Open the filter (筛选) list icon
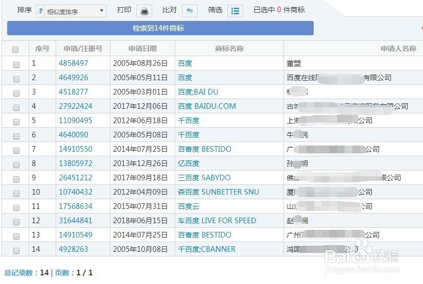423x284 pixels. click(x=235, y=11)
